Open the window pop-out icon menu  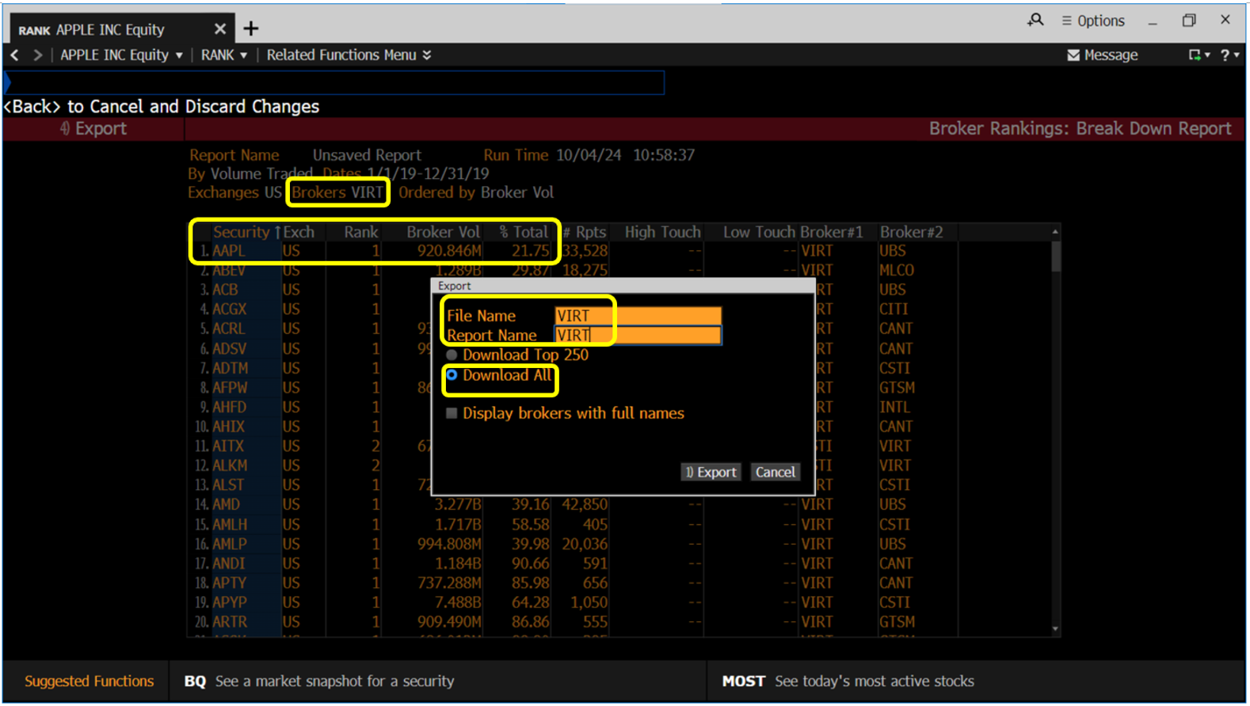pos(1195,55)
